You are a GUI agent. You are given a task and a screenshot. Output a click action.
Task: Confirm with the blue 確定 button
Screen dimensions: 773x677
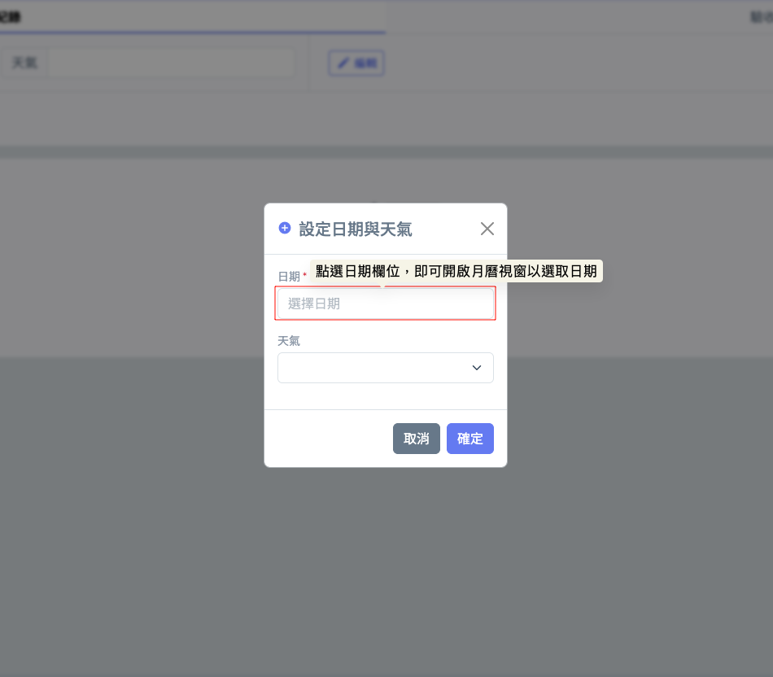pos(469,439)
